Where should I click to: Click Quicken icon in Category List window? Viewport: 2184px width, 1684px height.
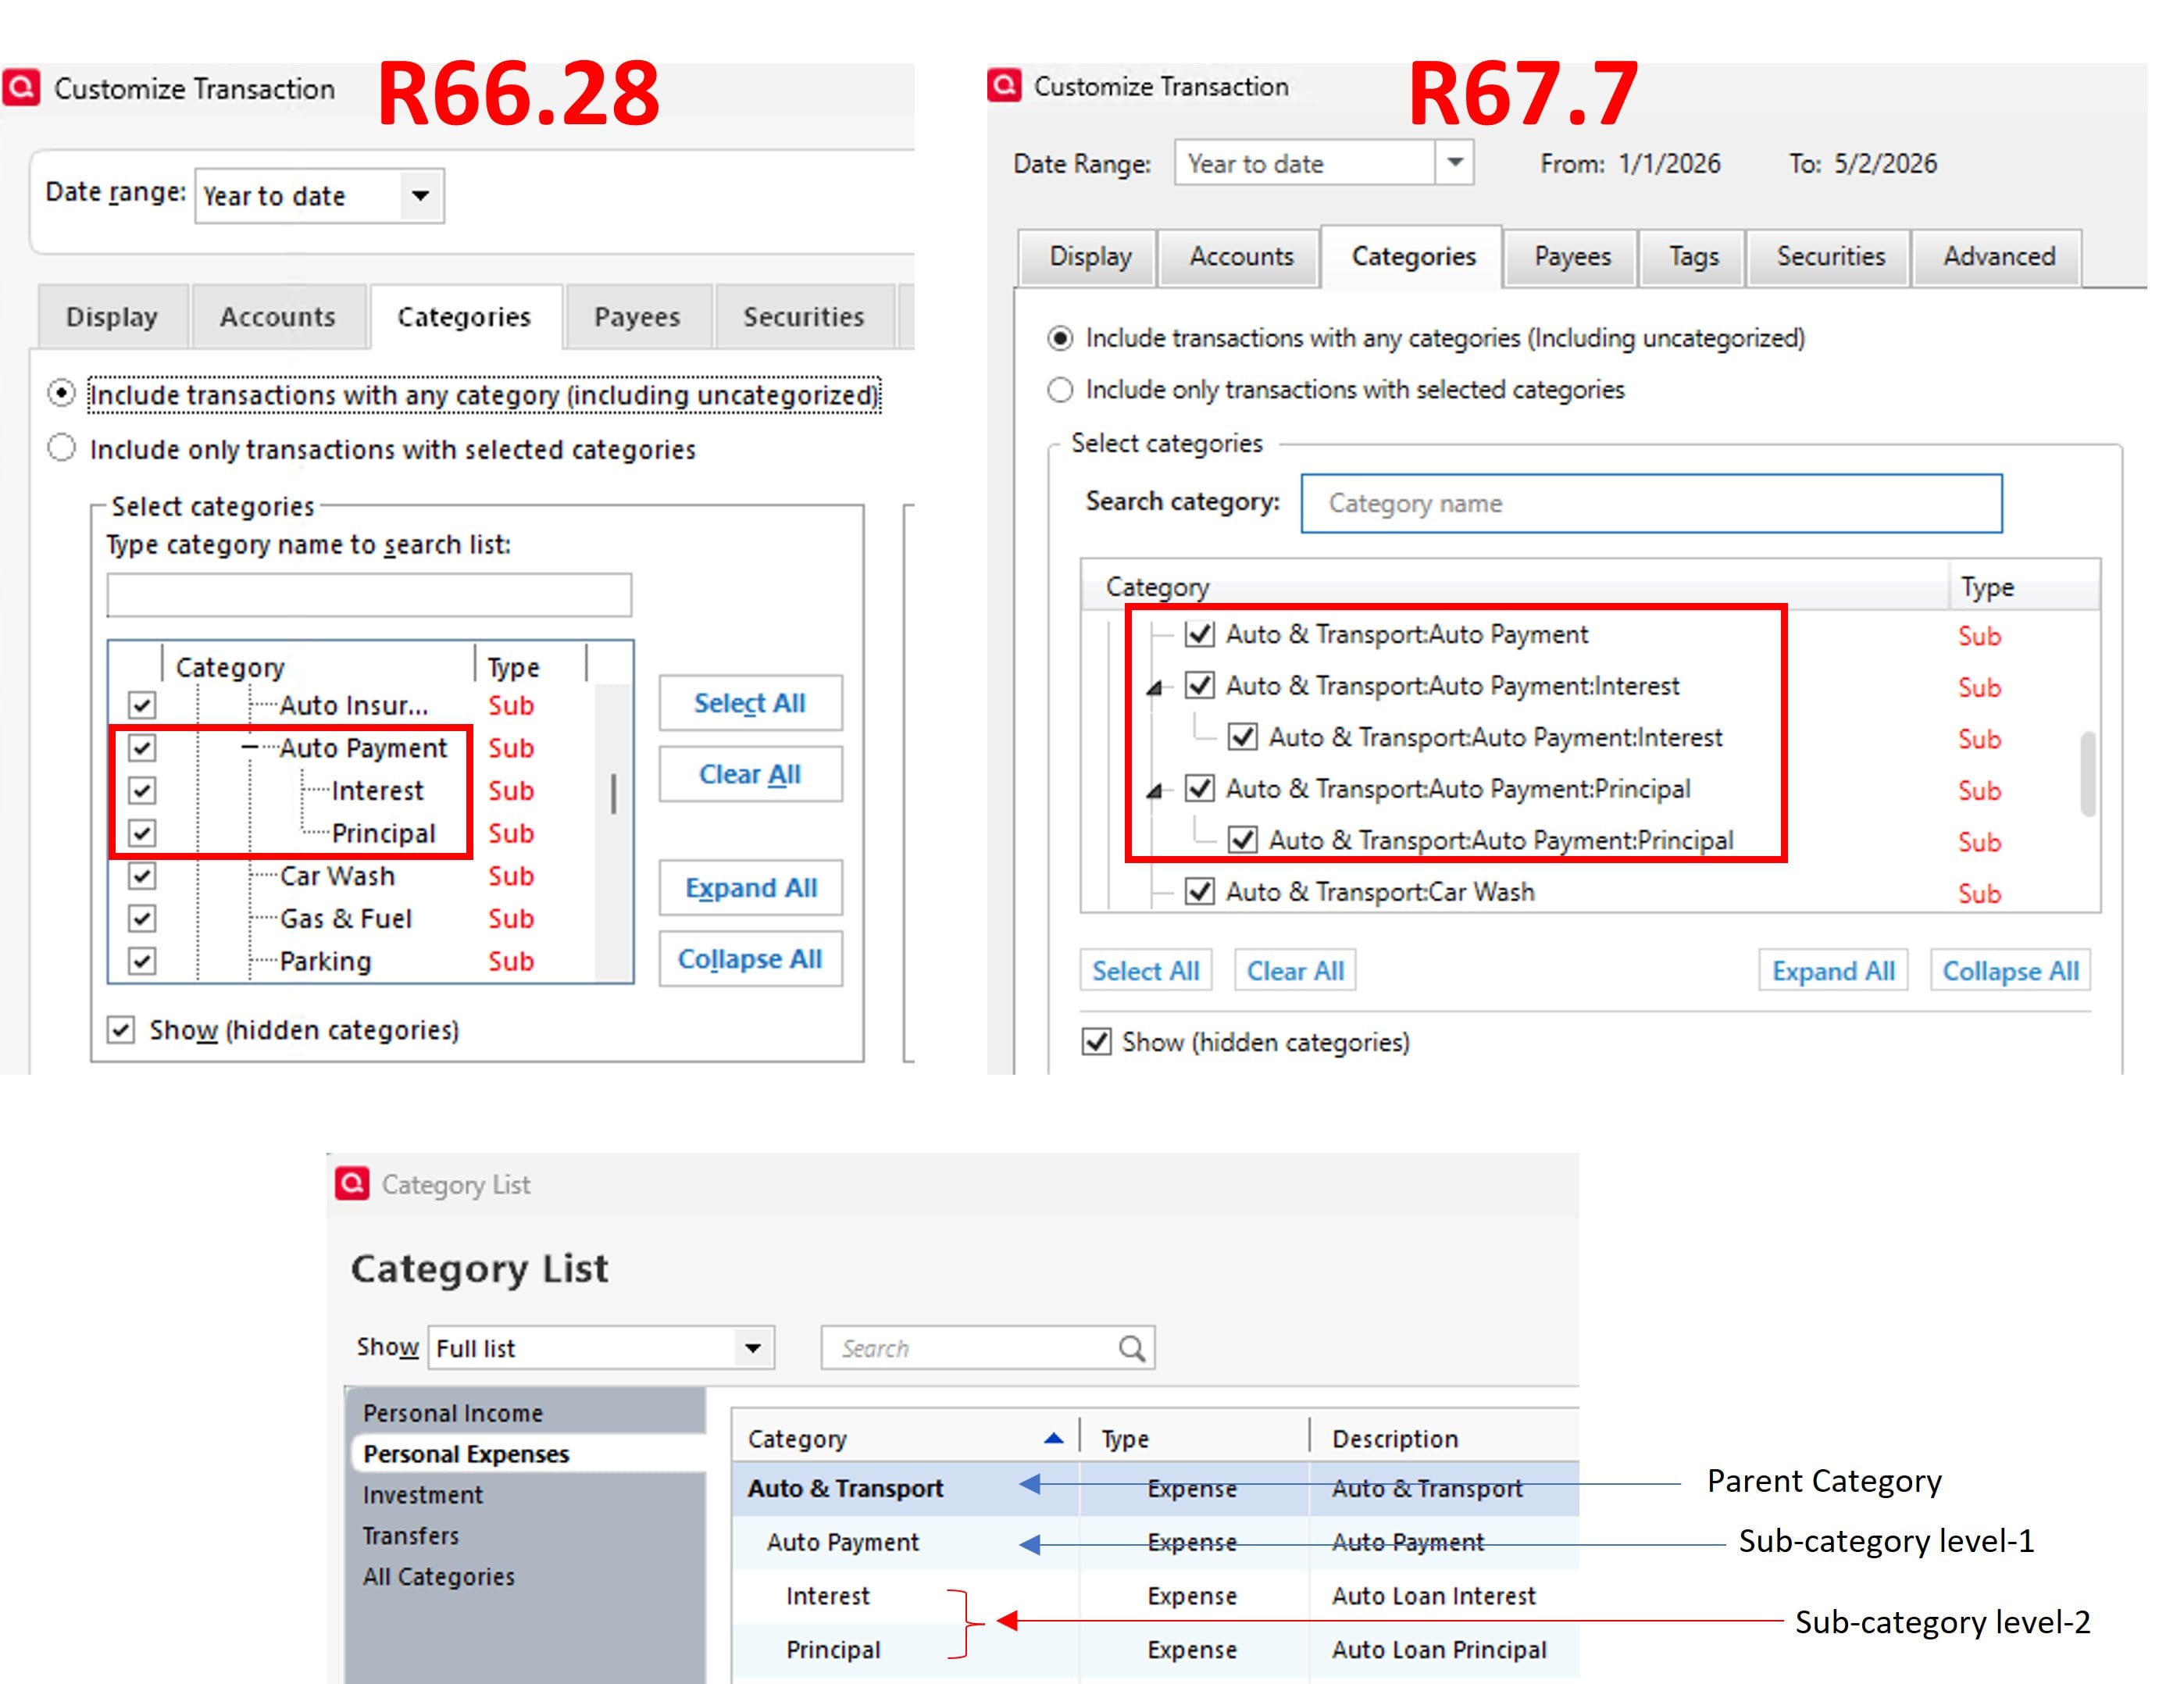tap(352, 1183)
